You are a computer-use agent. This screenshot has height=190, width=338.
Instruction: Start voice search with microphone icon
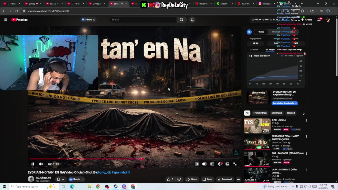click(192, 20)
